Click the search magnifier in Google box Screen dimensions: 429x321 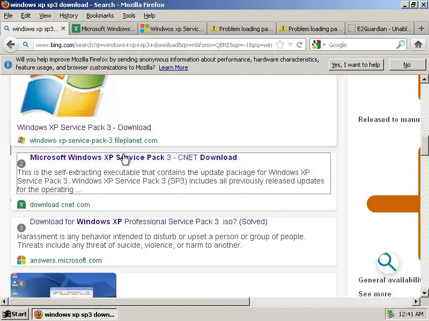point(400,44)
